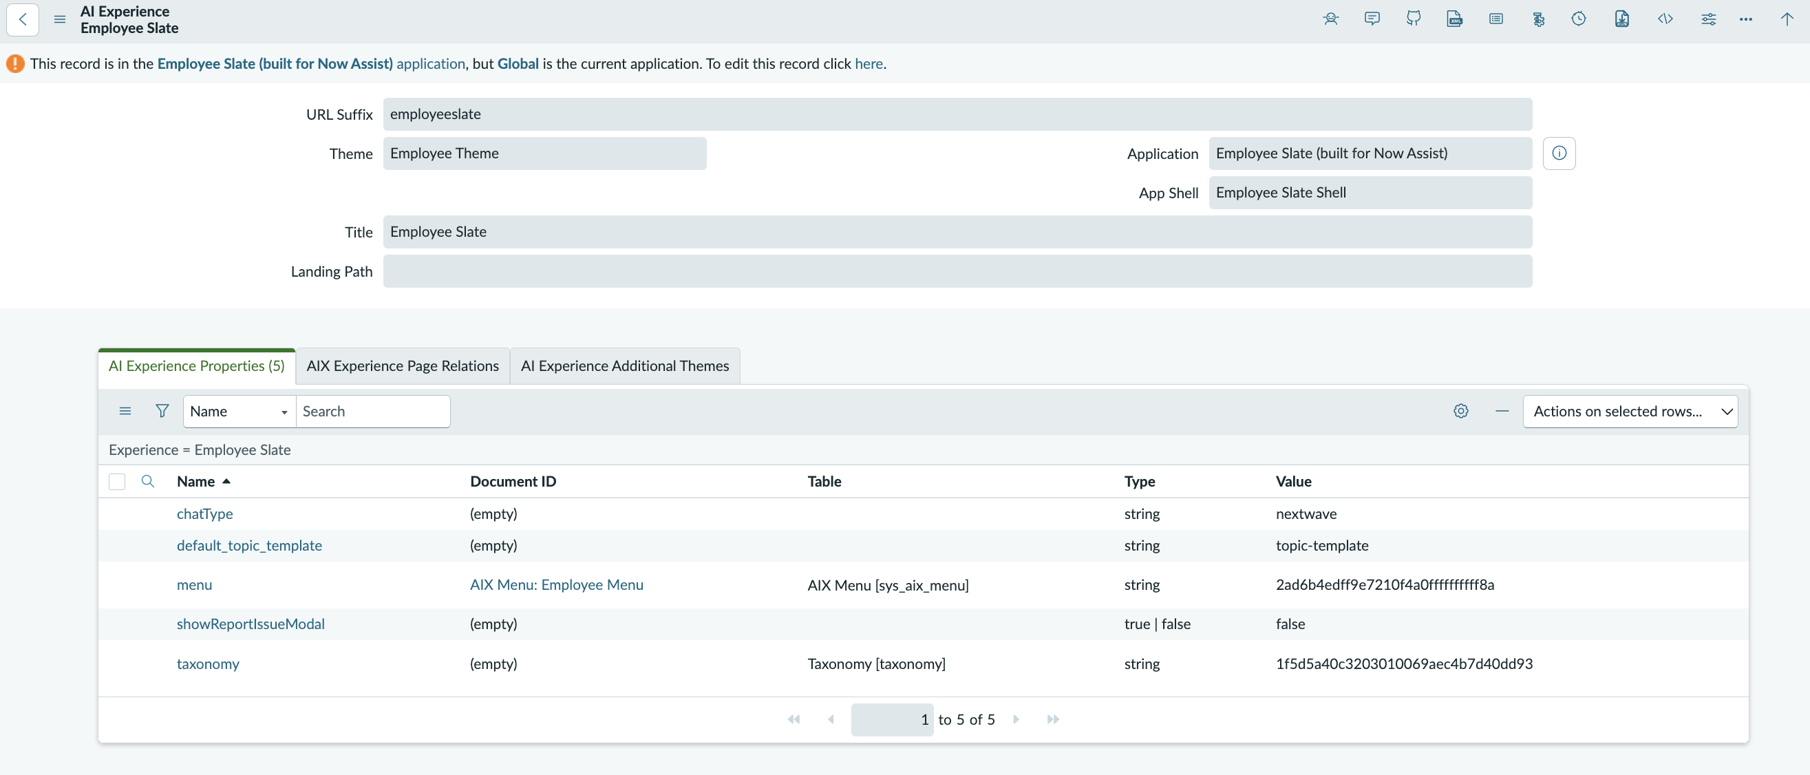Screen dimensions: 1810x775
Task: Click the code brackets icon
Action: click(x=1665, y=19)
